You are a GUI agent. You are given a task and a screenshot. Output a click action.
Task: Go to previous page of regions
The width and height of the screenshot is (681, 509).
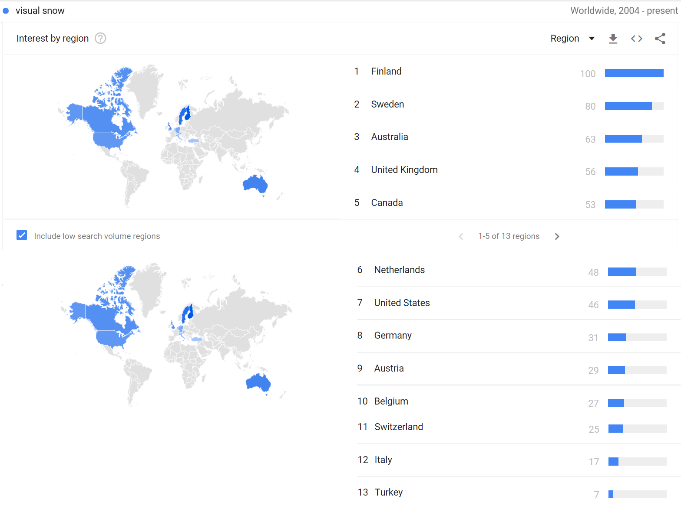[x=461, y=236]
